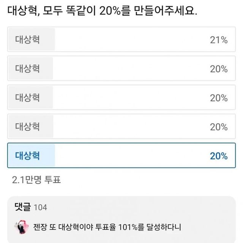Screen dimensions: 243x243
Task: Click the bold blue 20% percentage
Action: point(219,156)
